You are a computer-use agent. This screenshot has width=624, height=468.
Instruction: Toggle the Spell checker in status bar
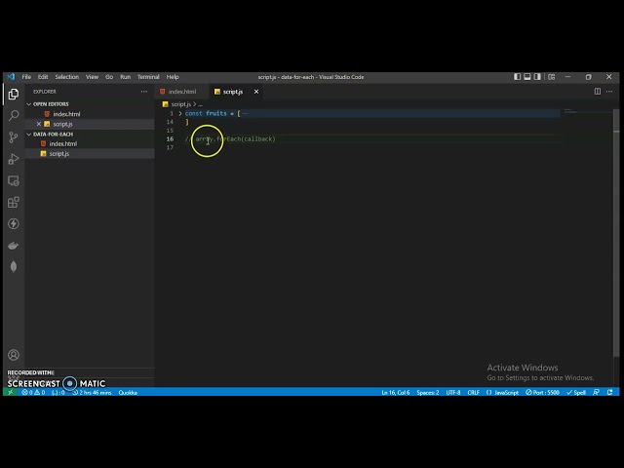click(x=576, y=392)
